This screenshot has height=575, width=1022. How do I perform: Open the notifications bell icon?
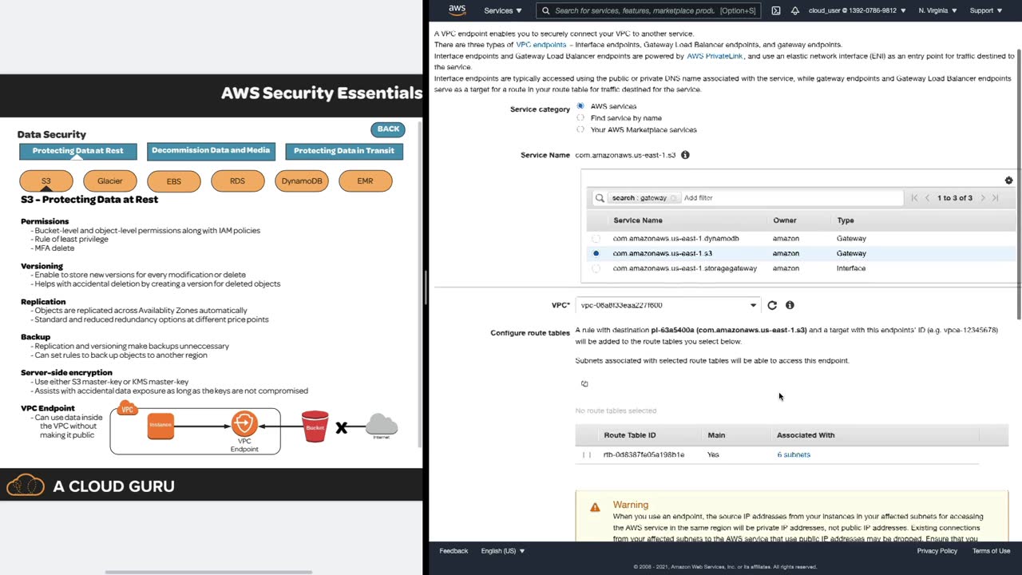tap(795, 10)
